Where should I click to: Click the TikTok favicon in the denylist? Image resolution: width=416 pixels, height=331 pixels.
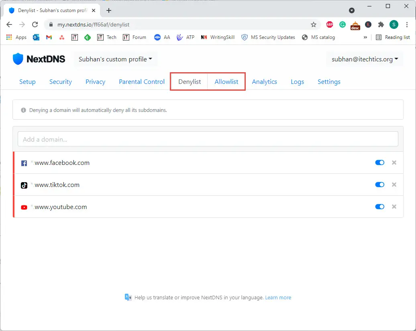pyautogui.click(x=24, y=185)
